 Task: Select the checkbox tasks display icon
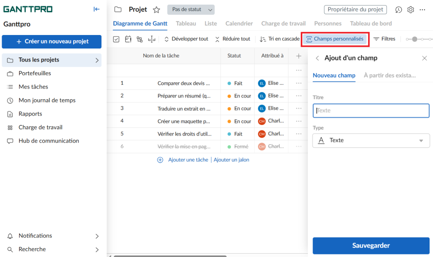(x=116, y=38)
